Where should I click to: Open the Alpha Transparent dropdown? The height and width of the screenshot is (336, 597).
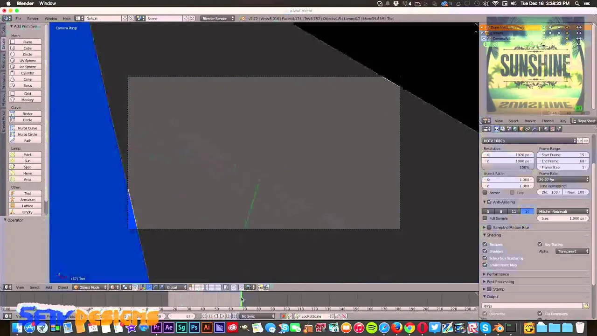pos(573,252)
